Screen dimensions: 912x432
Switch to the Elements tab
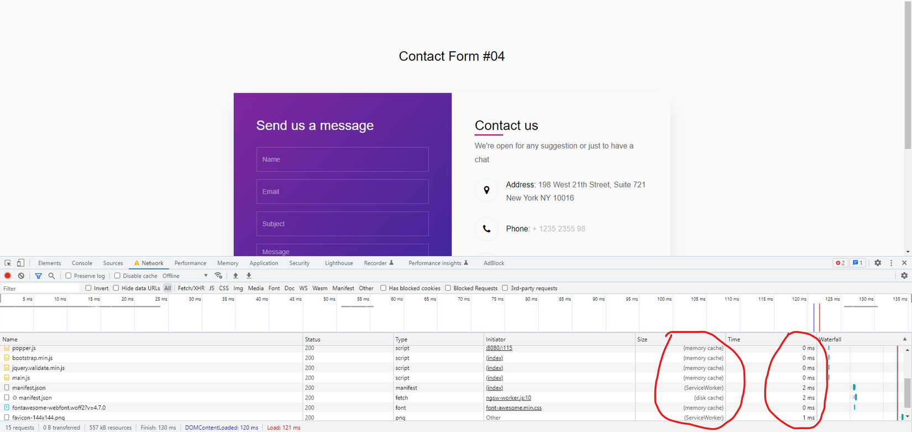(x=49, y=263)
